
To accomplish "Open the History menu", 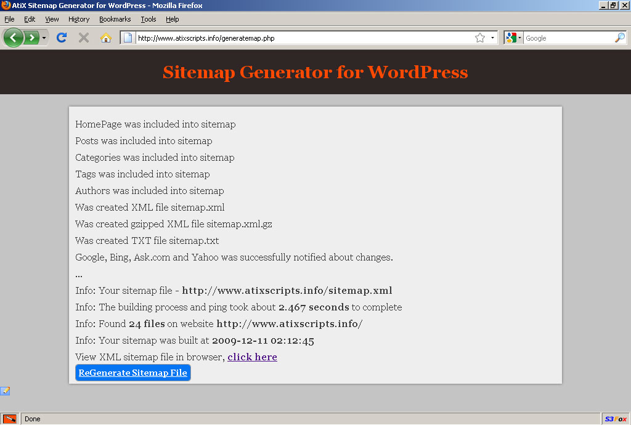I will [x=79, y=19].
